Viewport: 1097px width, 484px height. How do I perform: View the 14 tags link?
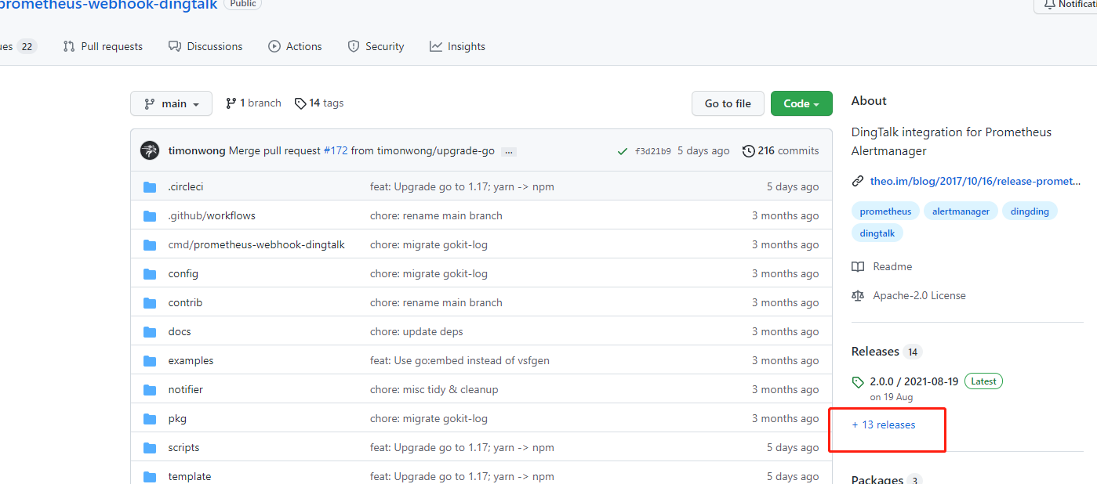(319, 103)
